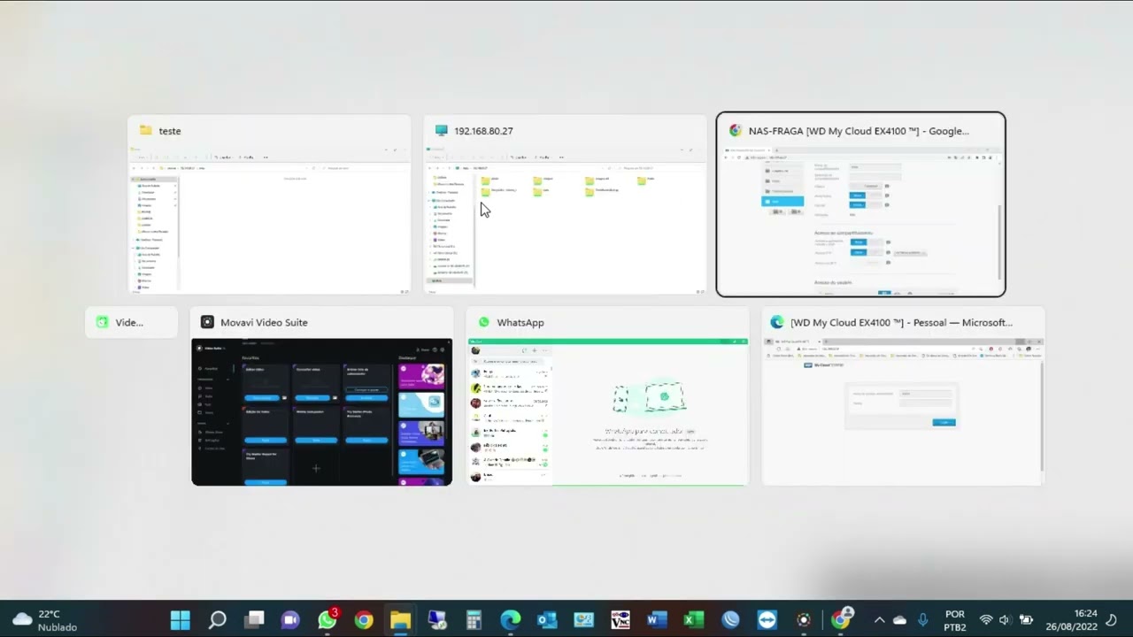Open Wi-Fi network tray icon

(x=986, y=620)
